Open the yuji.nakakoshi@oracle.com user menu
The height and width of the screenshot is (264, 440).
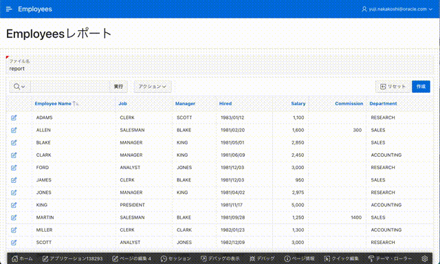pyautogui.click(x=397, y=9)
